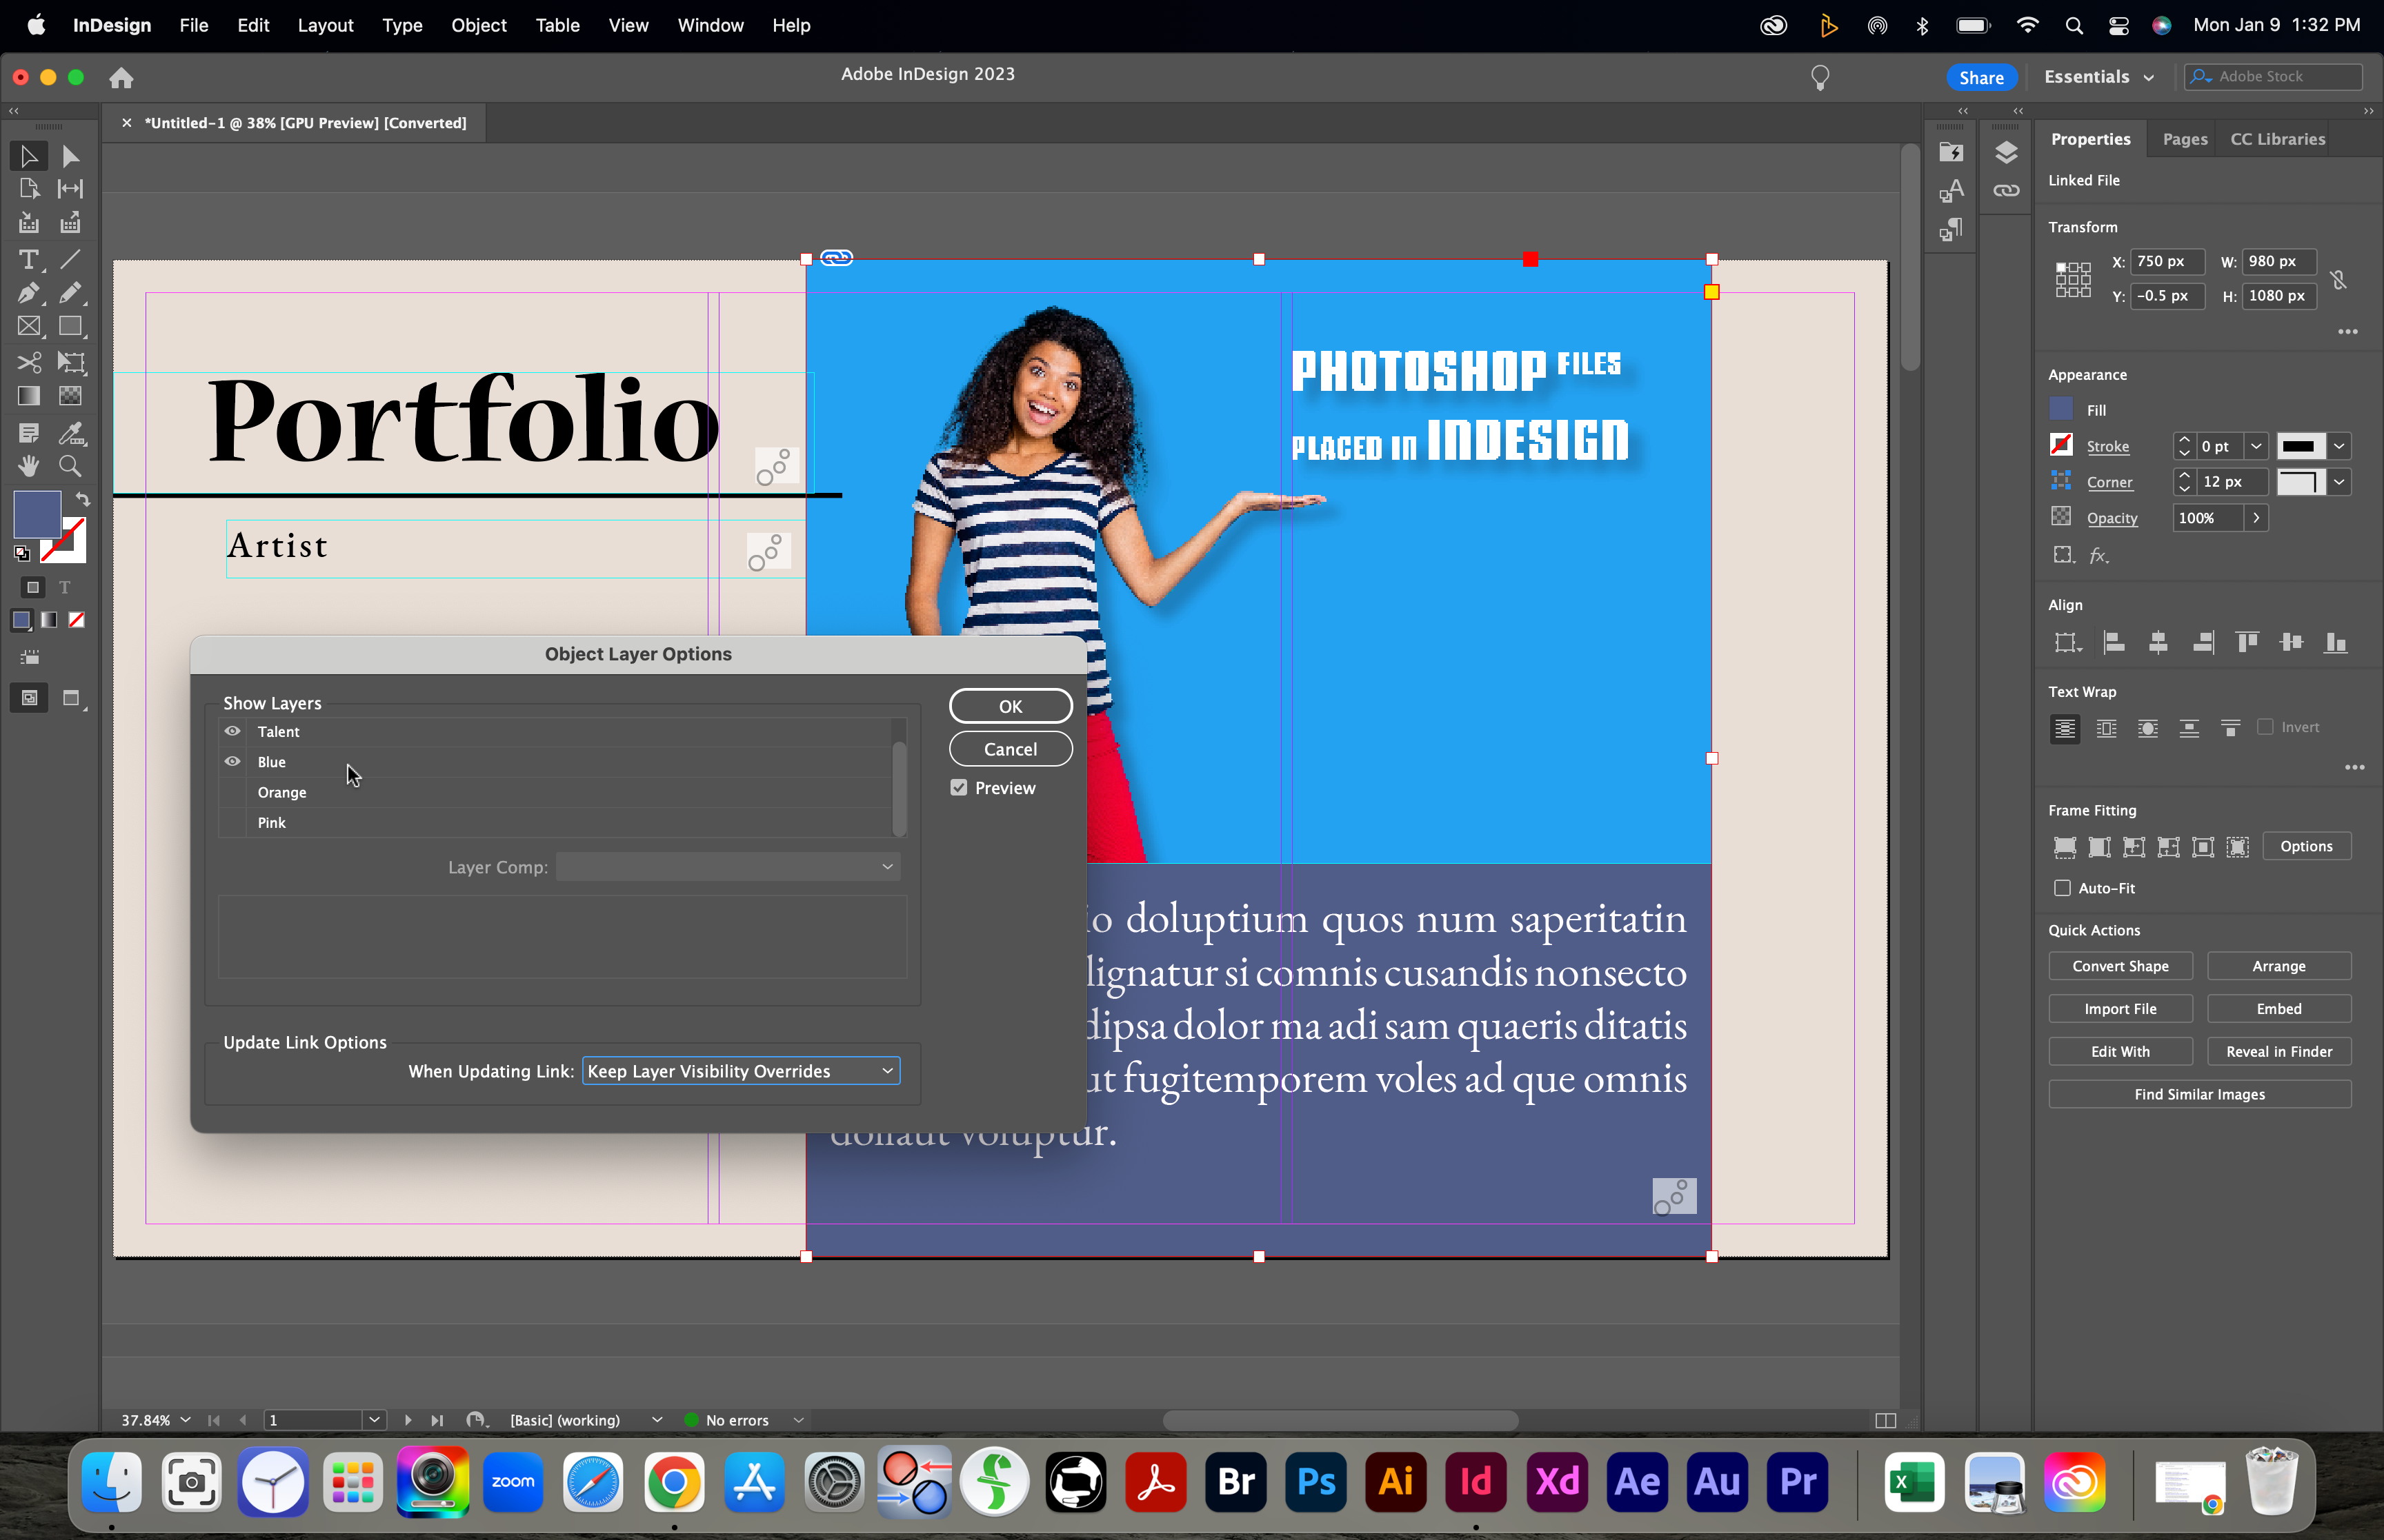Open stroke type dropdown
2384x1540 pixels.
pos(2339,446)
